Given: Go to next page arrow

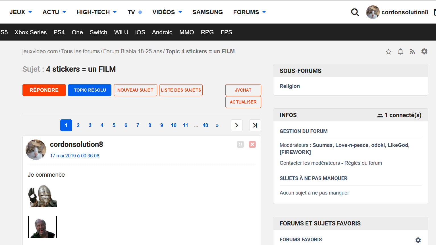Looking at the screenshot, I should coord(236,125).
